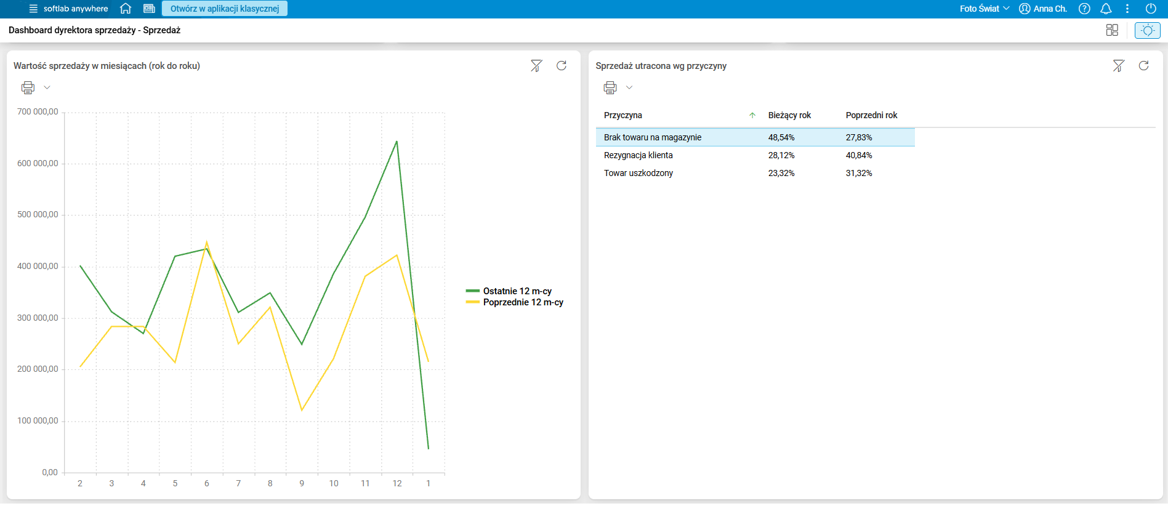Expand print options arrow for lost sales table
This screenshot has width=1168, height=506.
click(x=629, y=87)
